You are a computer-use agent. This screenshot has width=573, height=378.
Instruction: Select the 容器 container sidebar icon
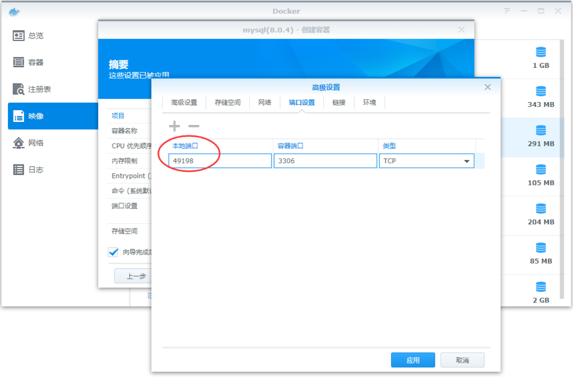point(18,62)
